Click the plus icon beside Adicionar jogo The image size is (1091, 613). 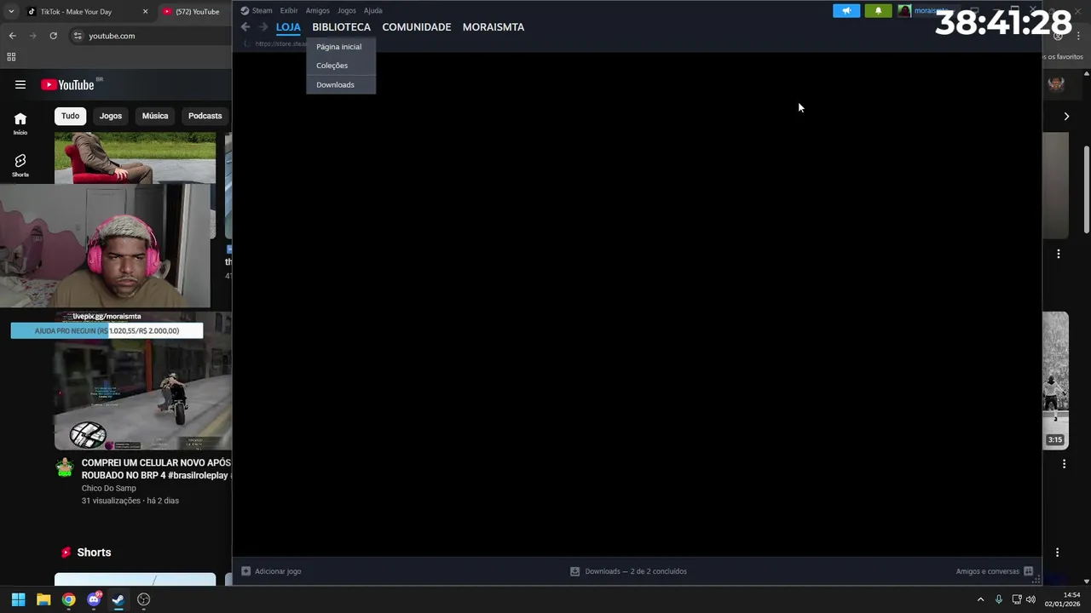[245, 571]
